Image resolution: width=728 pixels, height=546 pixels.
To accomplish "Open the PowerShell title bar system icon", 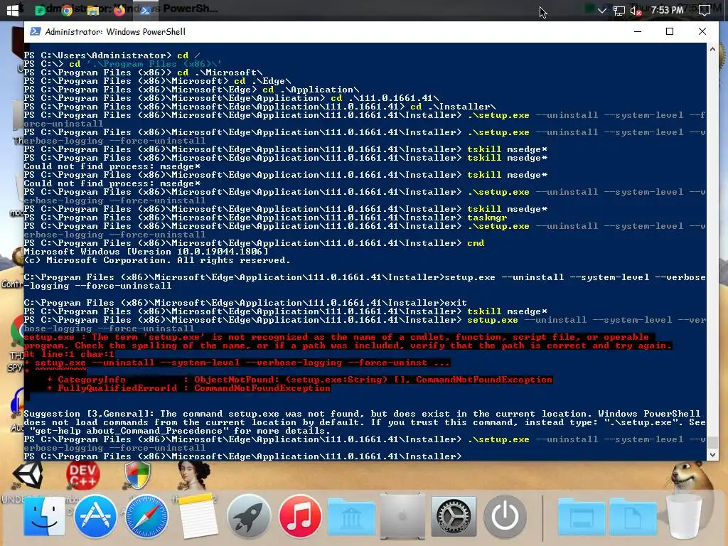I will pyautogui.click(x=35, y=31).
